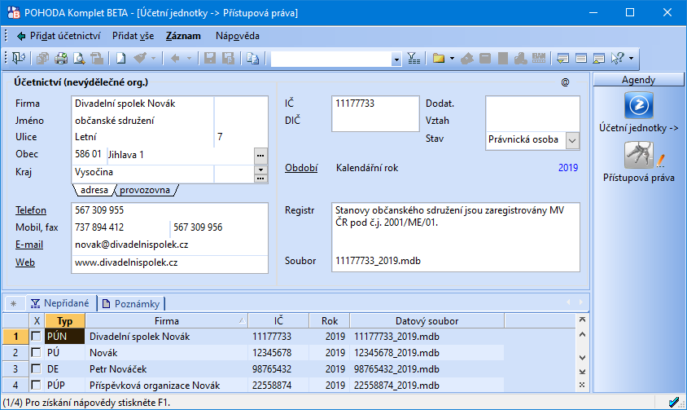Select the 22558874_2019.mdb table cell

pos(427,385)
